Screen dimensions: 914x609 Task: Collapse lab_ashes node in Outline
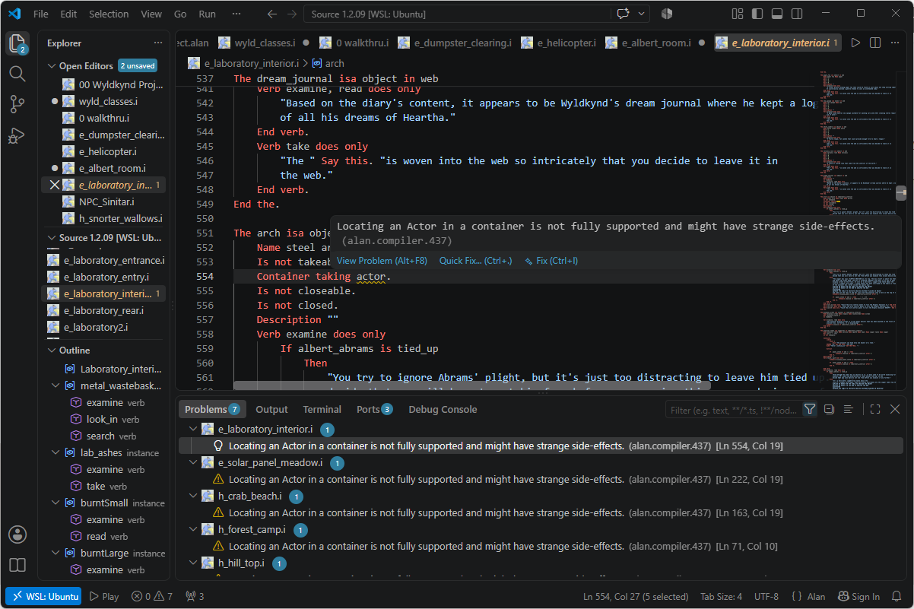pyautogui.click(x=56, y=452)
